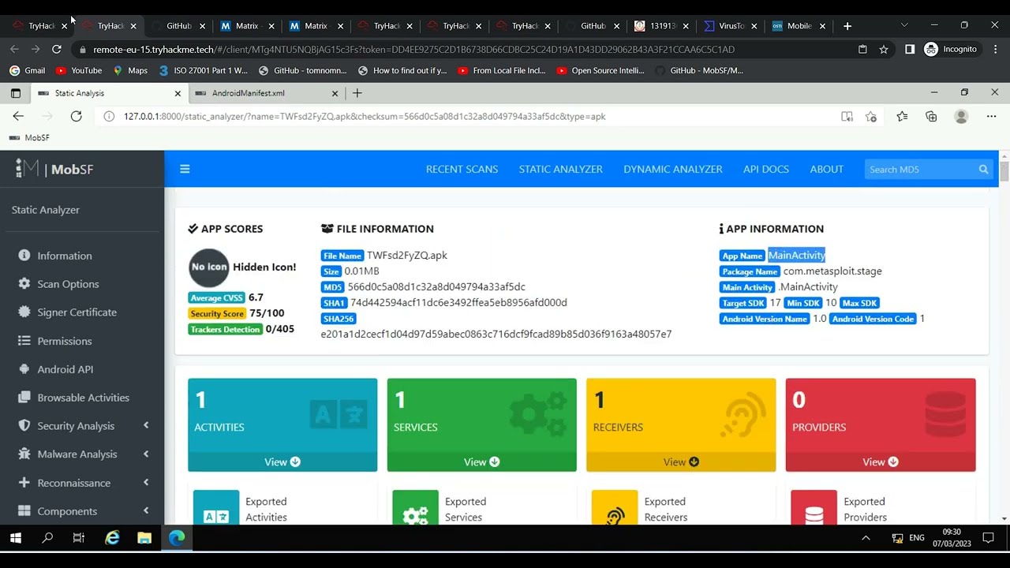Open DYNAMIC ANALYZER in top navigation
This screenshot has width=1010, height=568.
point(673,169)
